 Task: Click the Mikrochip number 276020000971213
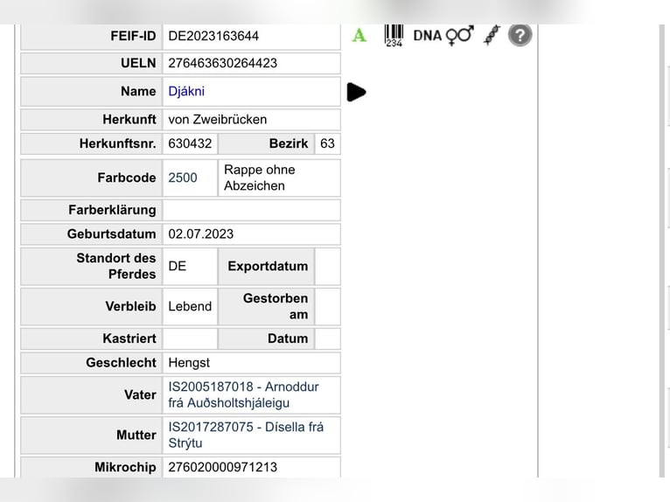click(222, 467)
